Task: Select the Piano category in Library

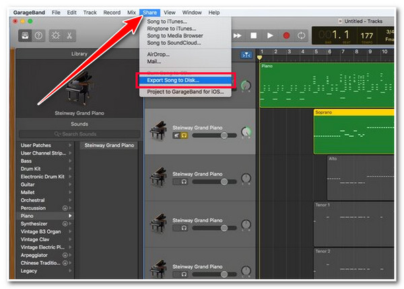Action: pos(45,216)
